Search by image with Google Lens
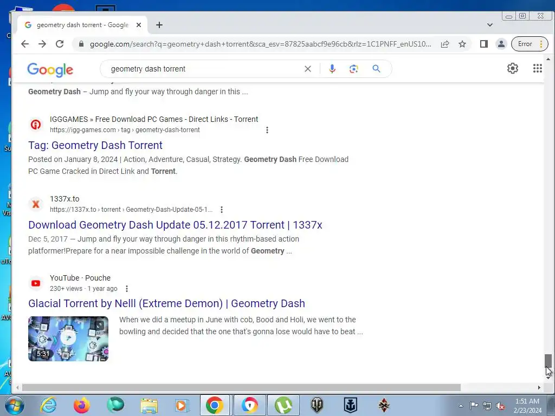This screenshot has height=416, width=555. coord(353,69)
